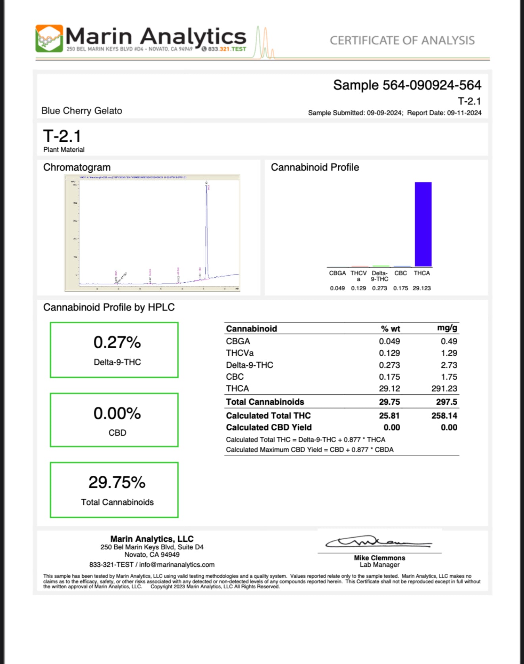This screenshot has height=664, width=524.
Task: Click the Marin Analytics hexagon logo icon
Action: (x=49, y=39)
